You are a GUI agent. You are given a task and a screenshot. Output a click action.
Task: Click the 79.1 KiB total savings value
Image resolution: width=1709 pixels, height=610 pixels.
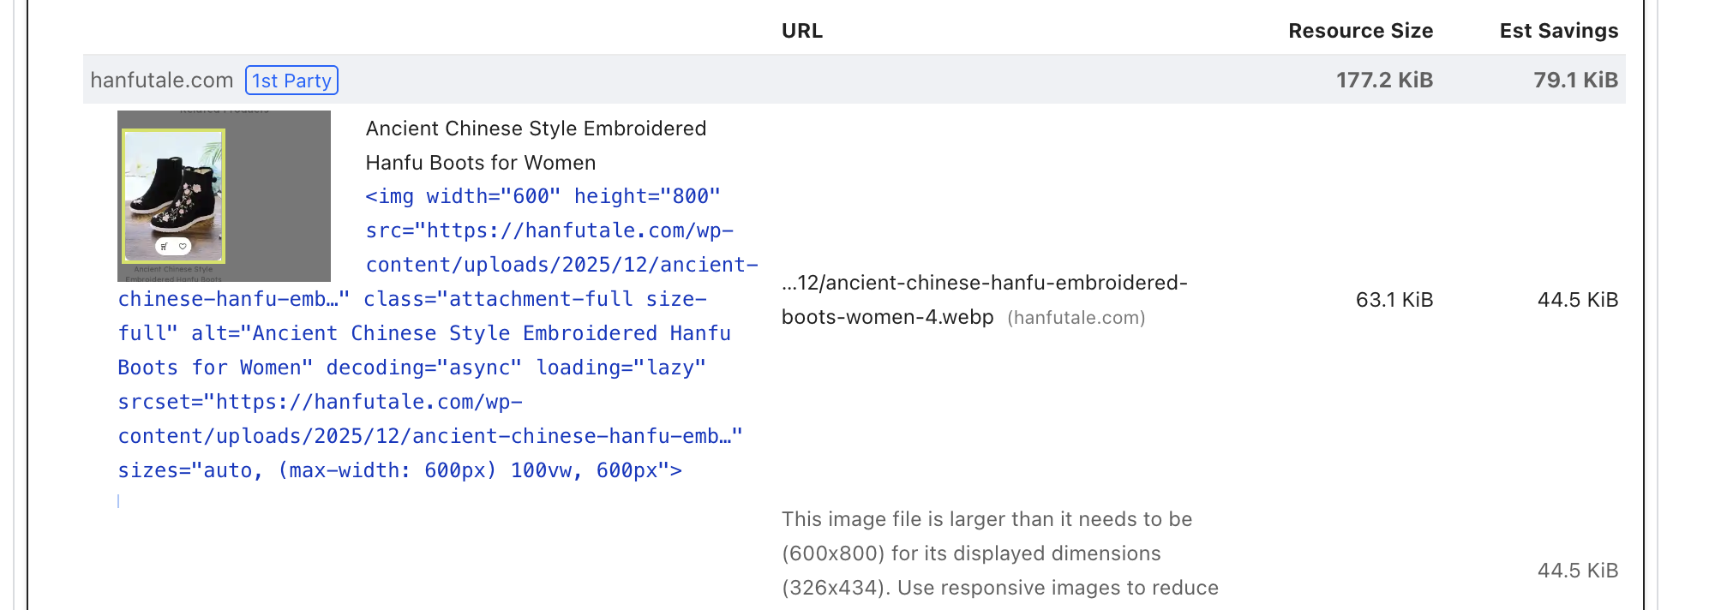click(1575, 81)
